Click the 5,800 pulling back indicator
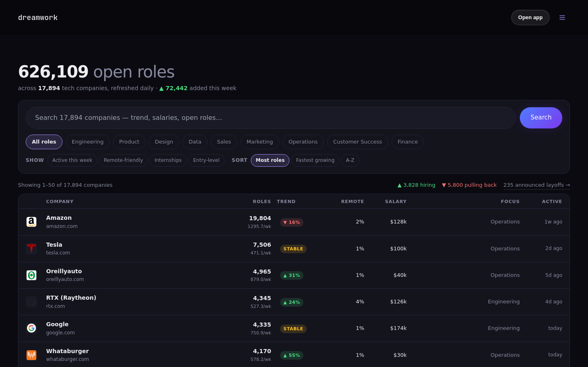This screenshot has width=588, height=367. 469,185
